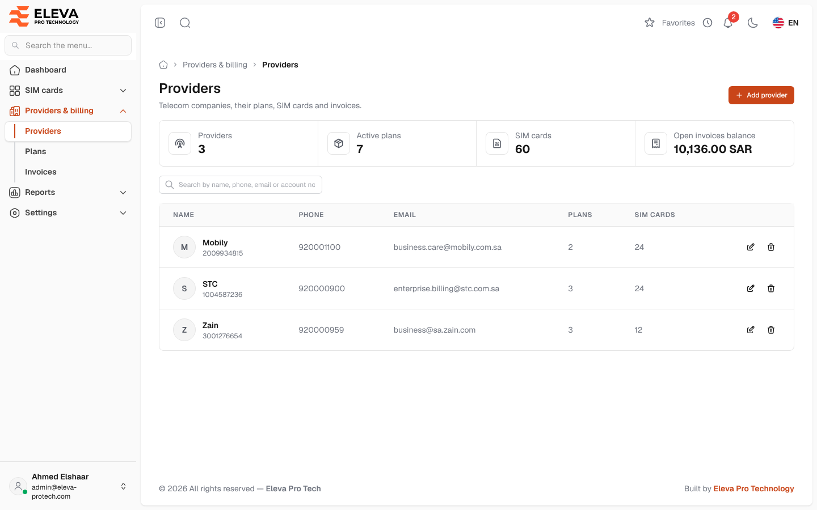Click the Zain provider name
This screenshot has width=817, height=510.
tap(210, 325)
